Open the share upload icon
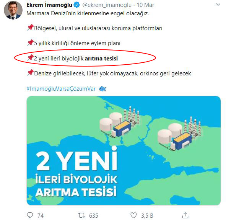Viewport: 226px width, 220px height. pos(185,215)
